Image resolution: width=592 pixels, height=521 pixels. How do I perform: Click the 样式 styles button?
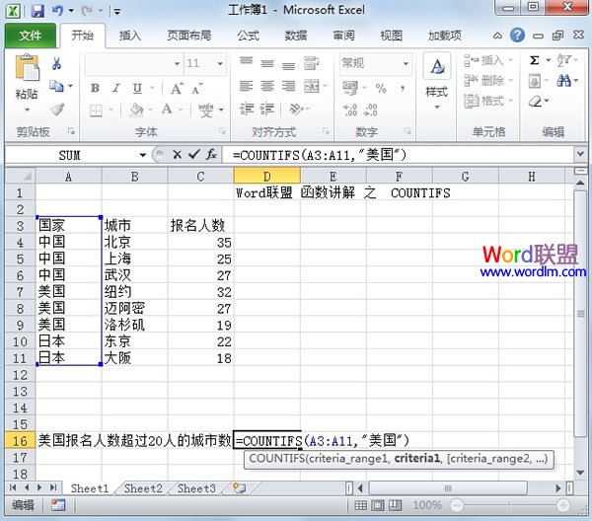point(436,77)
